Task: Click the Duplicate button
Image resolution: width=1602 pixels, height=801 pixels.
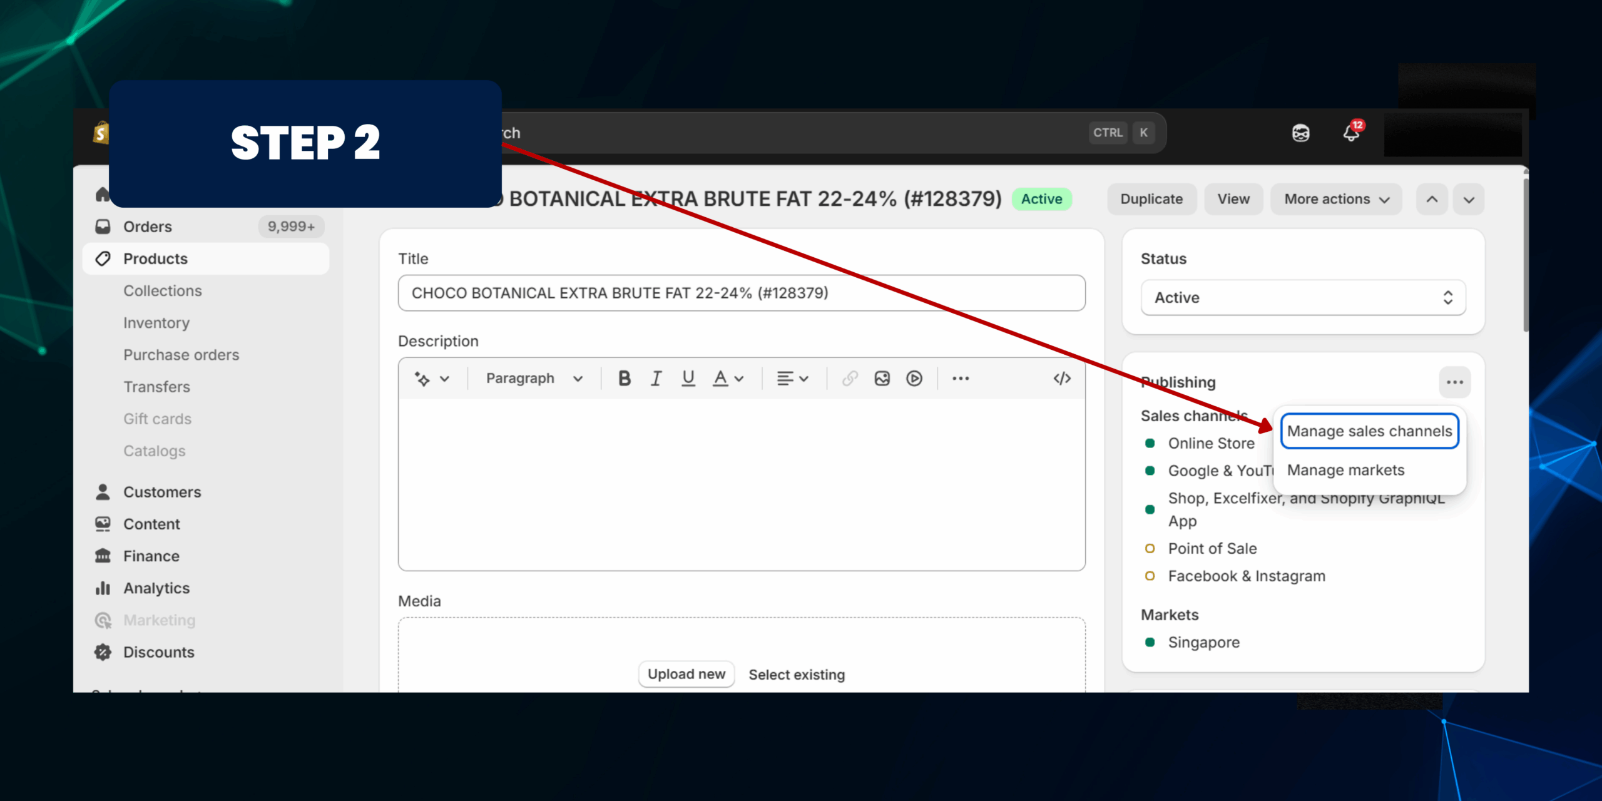Action: point(1151,199)
